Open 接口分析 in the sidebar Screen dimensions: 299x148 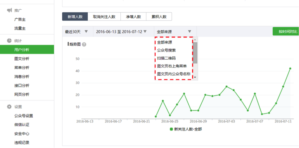click(22, 86)
